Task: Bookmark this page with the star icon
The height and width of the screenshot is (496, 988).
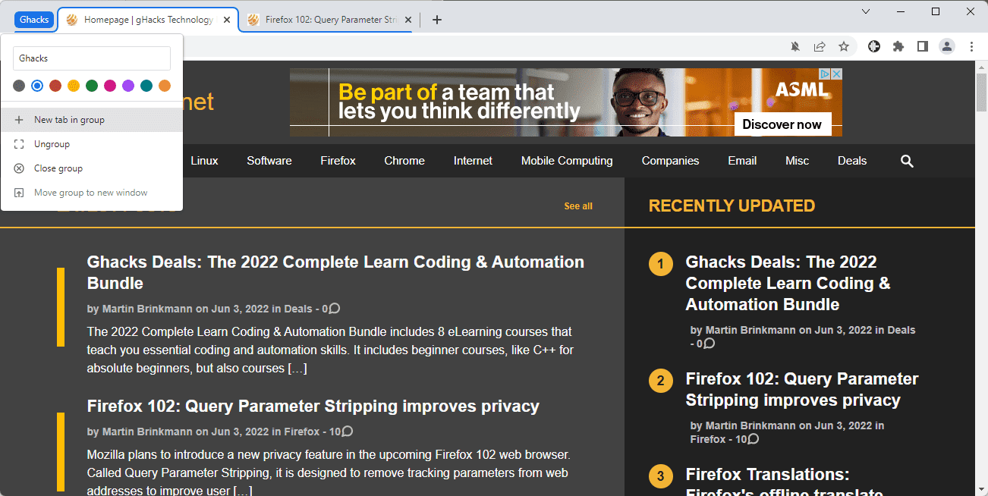Action: [844, 46]
